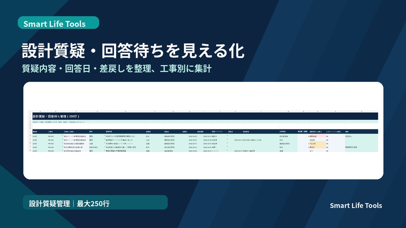Click the 確認中 status cell
Viewport: 406px width, 228px height.
pos(220,136)
